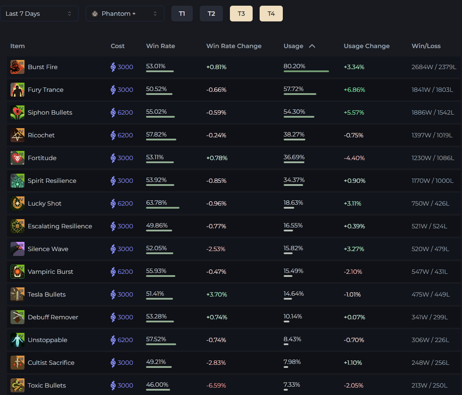Click the -4.40% usage change value

click(354, 158)
